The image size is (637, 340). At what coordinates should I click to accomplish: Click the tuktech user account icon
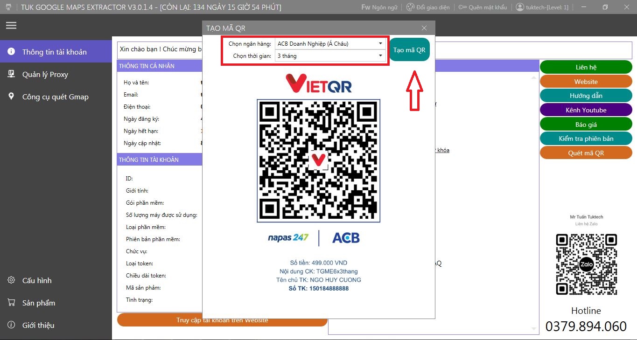coord(520,7)
